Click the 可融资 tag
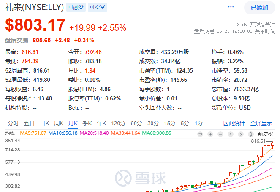This screenshot has height=192, width=280. pos(76,7)
